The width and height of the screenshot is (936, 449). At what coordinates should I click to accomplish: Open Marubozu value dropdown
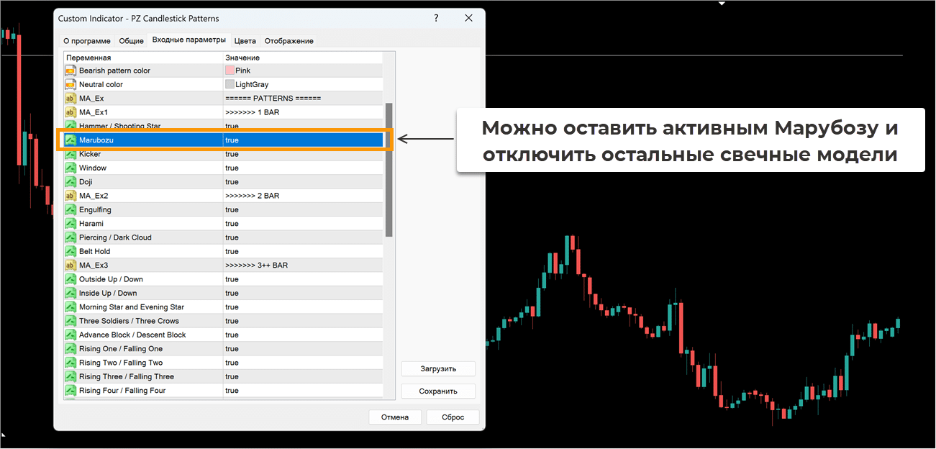(302, 140)
